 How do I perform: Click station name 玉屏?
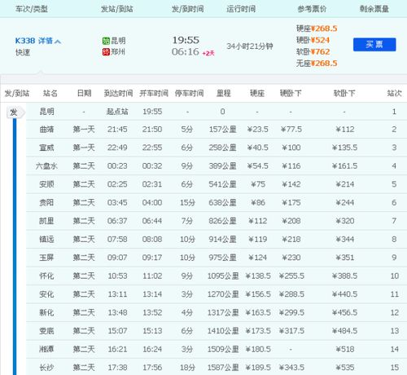click(46, 258)
